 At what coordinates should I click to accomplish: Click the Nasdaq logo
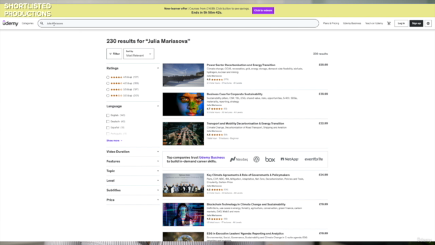click(239, 159)
